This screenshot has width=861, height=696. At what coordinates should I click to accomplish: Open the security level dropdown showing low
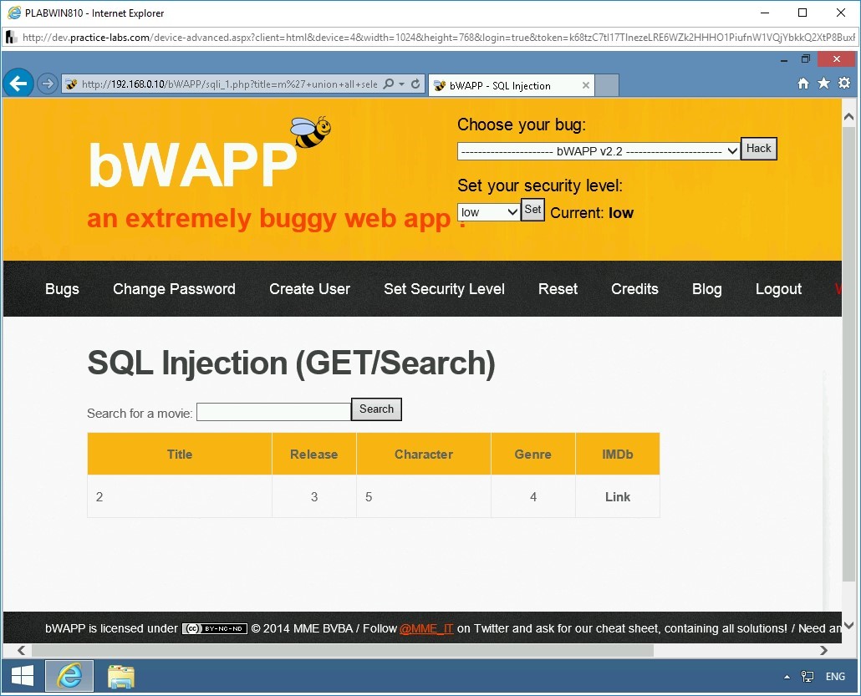[x=488, y=211]
